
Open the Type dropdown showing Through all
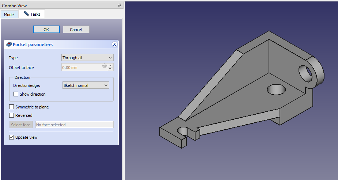87,58
